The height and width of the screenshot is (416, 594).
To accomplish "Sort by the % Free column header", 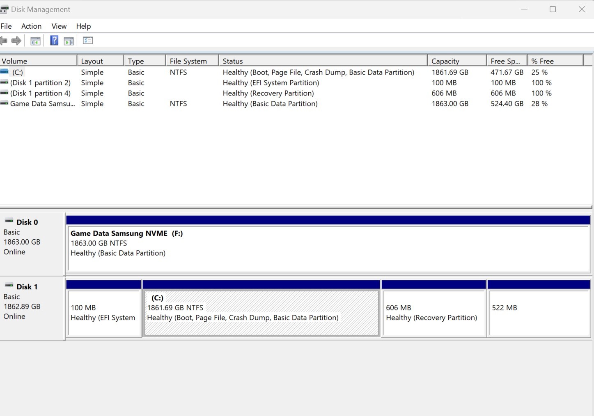I will pyautogui.click(x=555, y=61).
